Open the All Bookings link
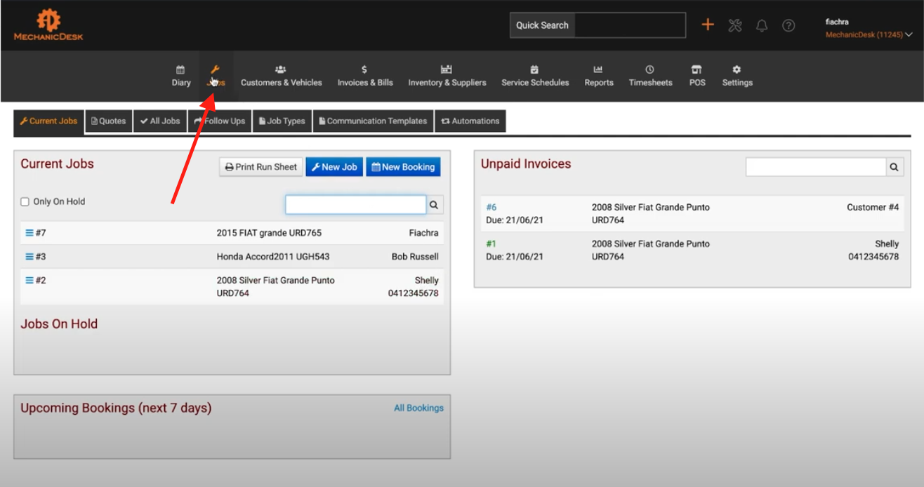The height and width of the screenshot is (487, 924). coord(418,408)
